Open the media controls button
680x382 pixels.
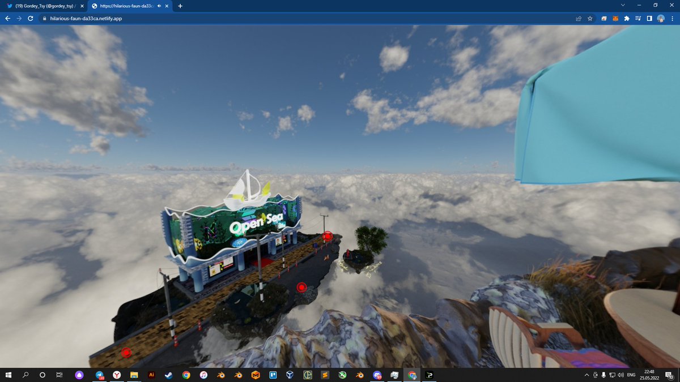(x=638, y=18)
